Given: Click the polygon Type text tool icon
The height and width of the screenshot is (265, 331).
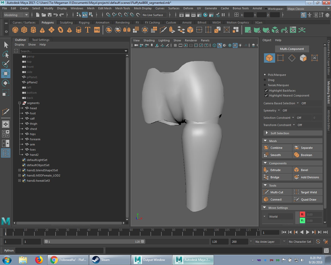Looking at the screenshot, I should 88,30.
